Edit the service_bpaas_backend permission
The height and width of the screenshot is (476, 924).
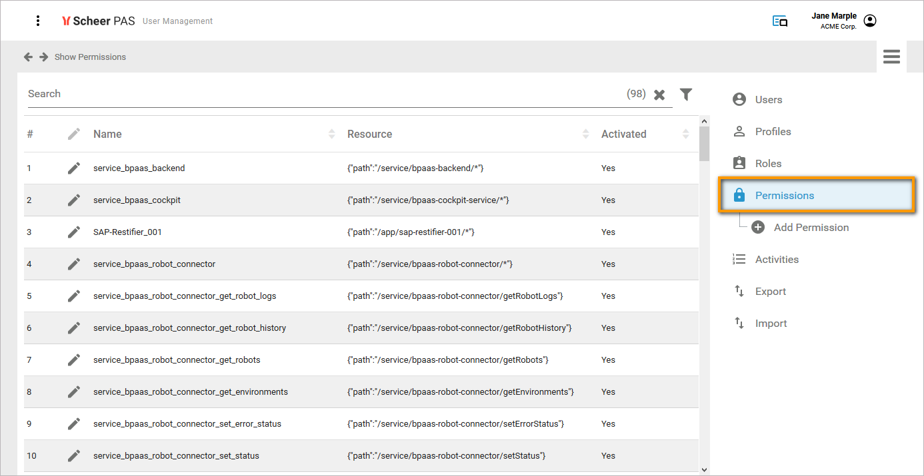(74, 168)
